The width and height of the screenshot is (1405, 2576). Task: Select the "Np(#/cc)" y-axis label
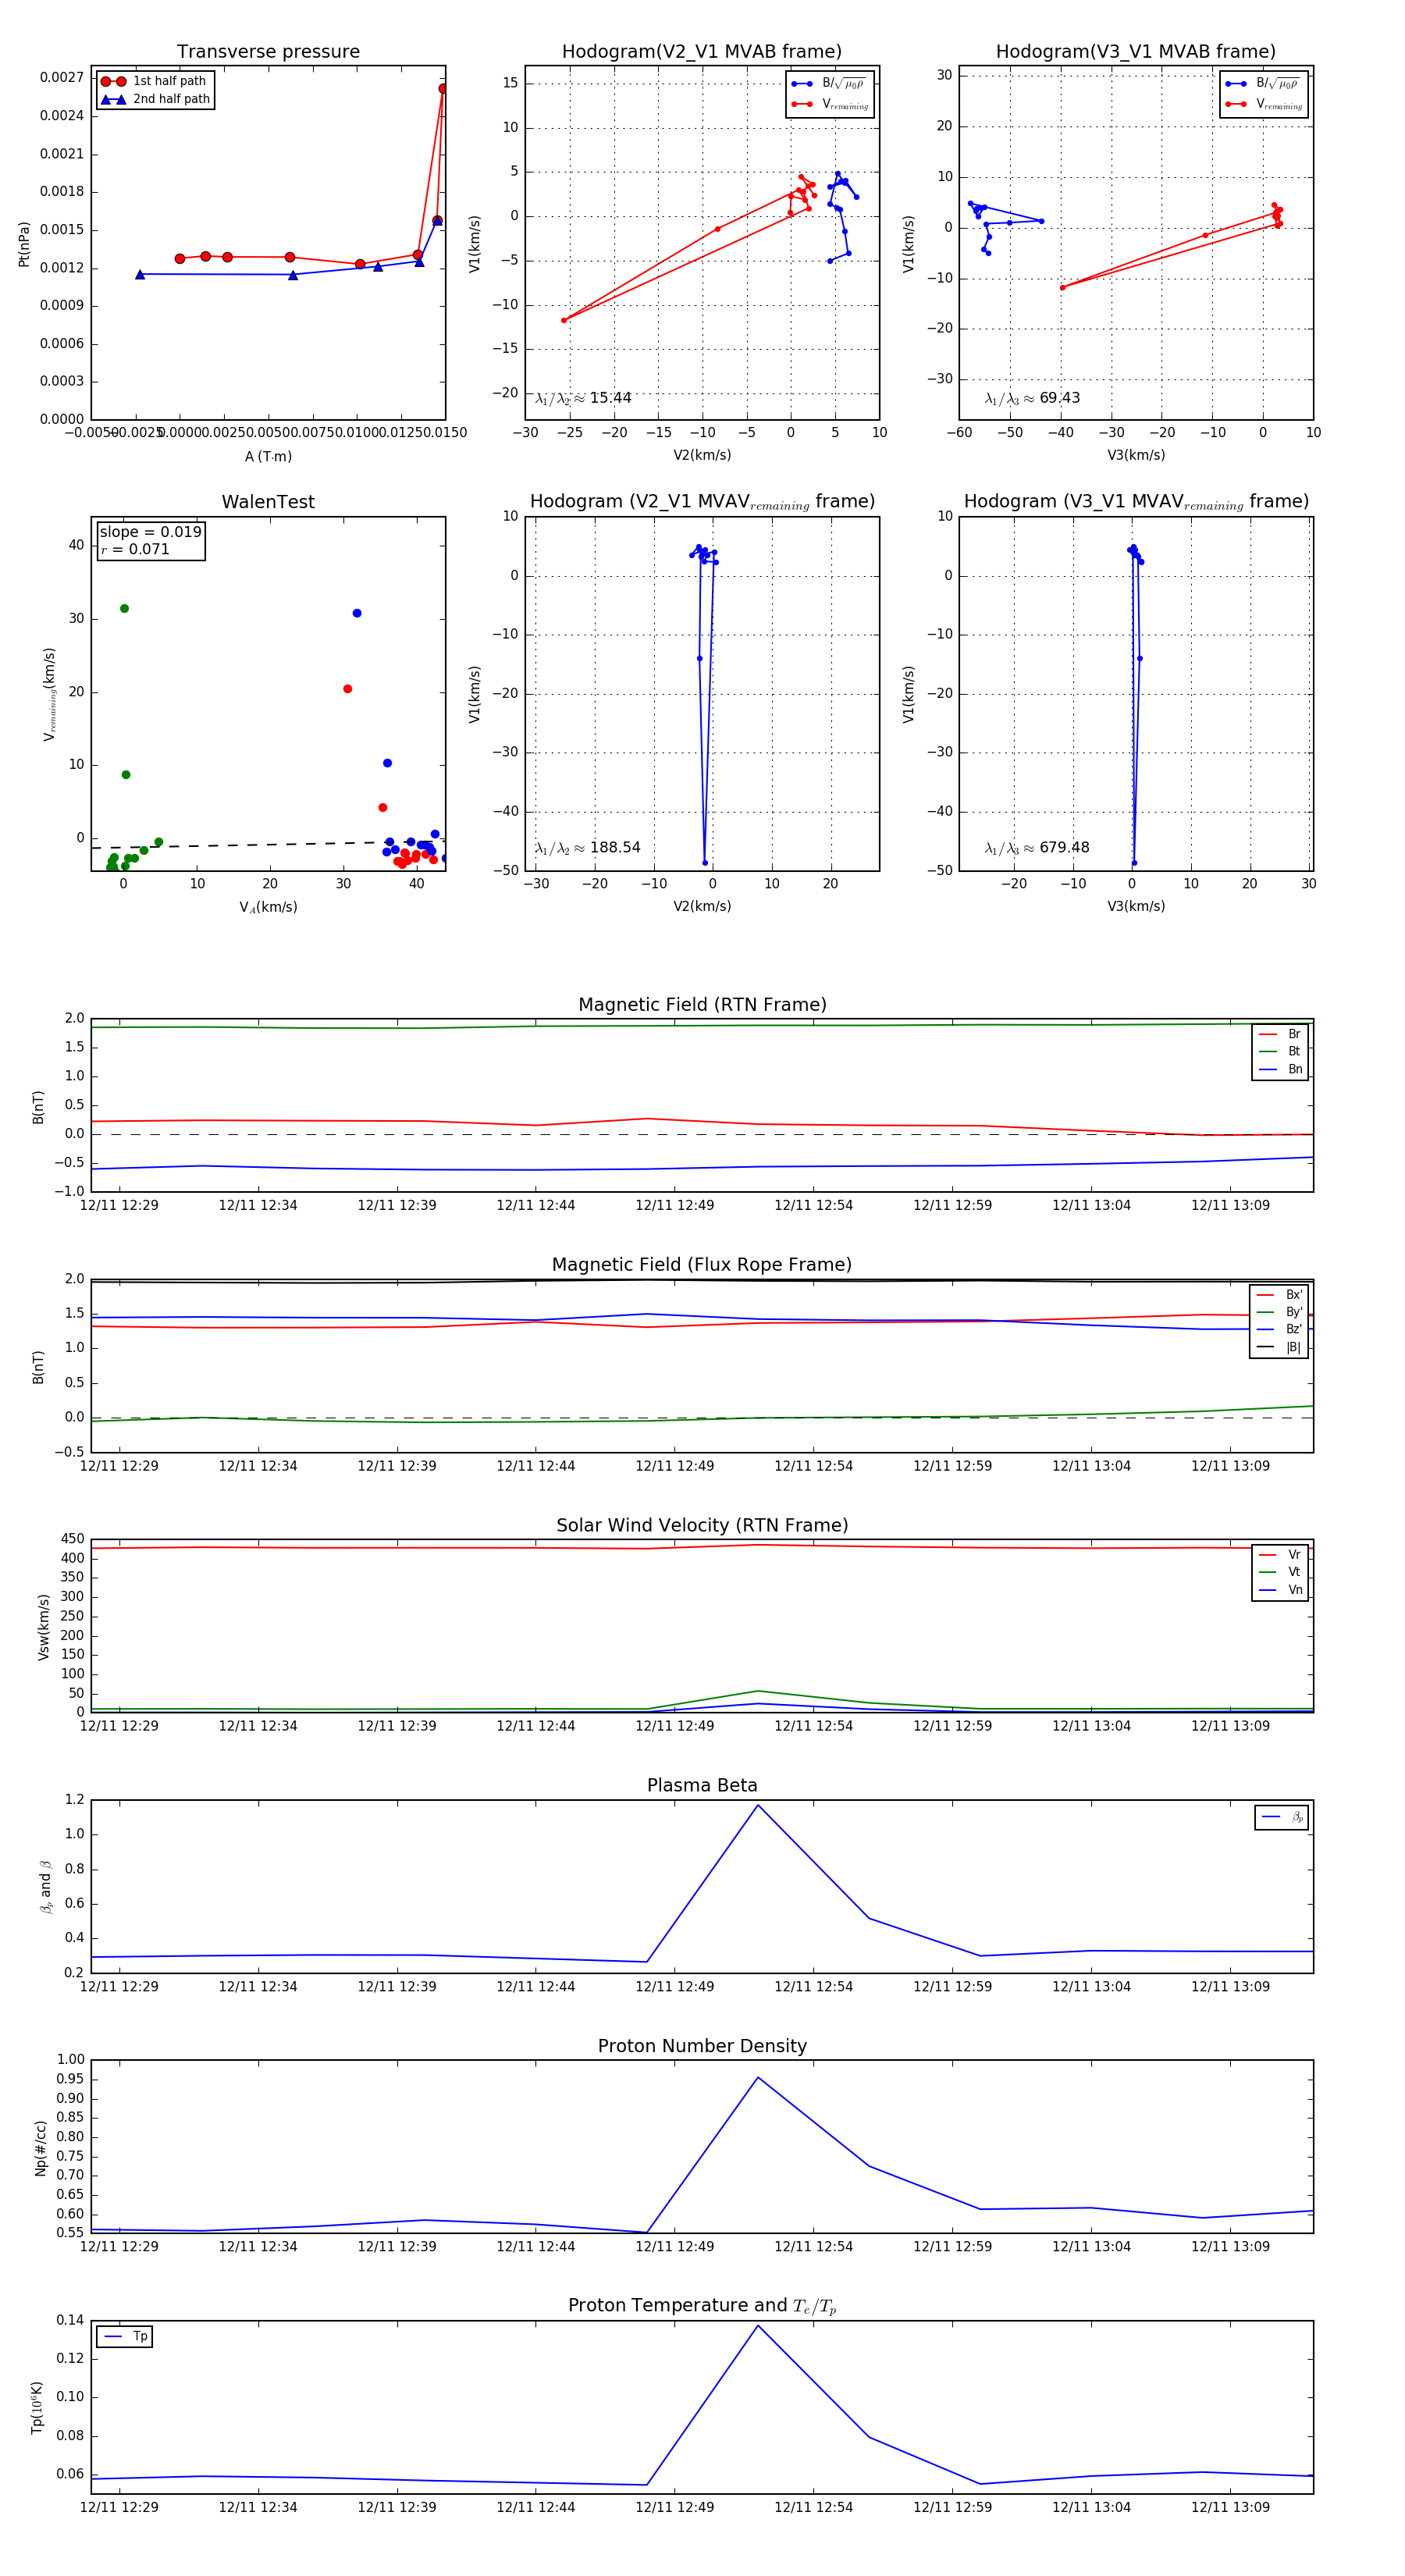(x=41, y=2148)
